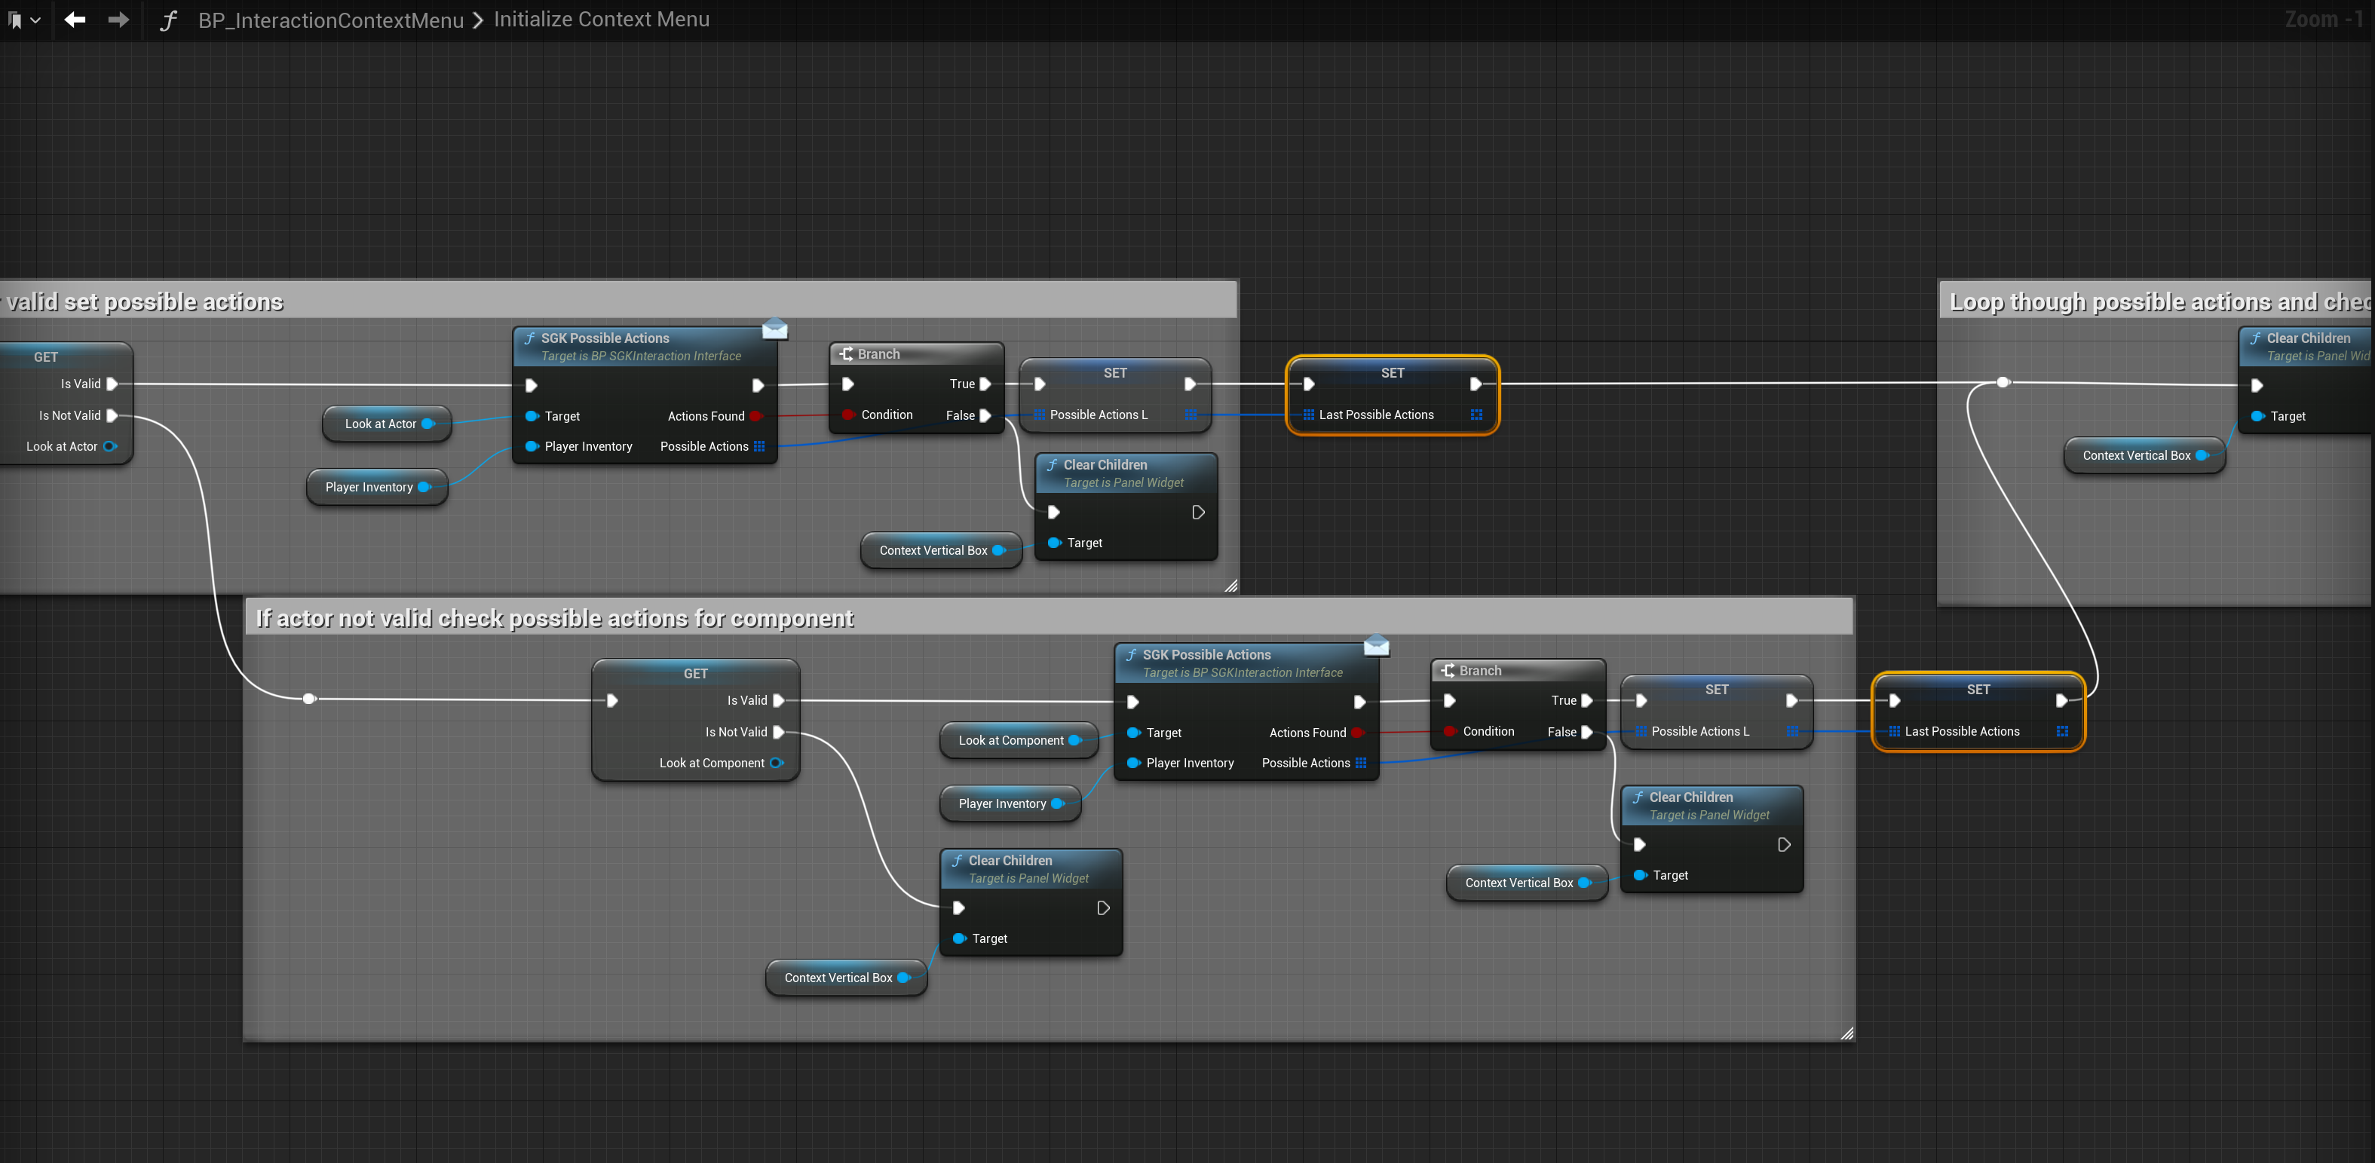Click the reroute node on the top execution wire
This screenshot has height=1163, width=2375.
2003,381
